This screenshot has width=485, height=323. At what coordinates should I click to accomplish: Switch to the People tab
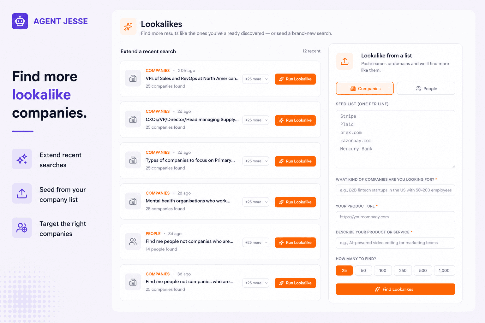click(x=426, y=89)
